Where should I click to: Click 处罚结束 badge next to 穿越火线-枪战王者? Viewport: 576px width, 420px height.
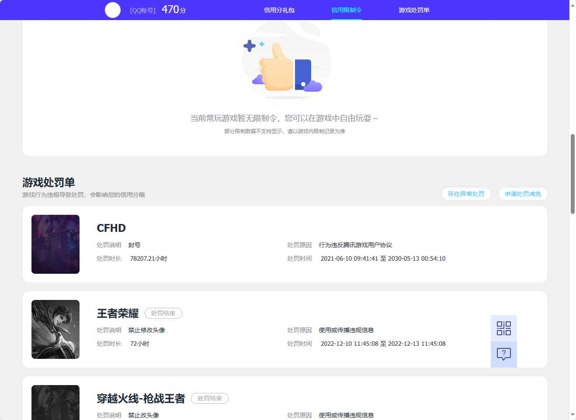coord(209,398)
